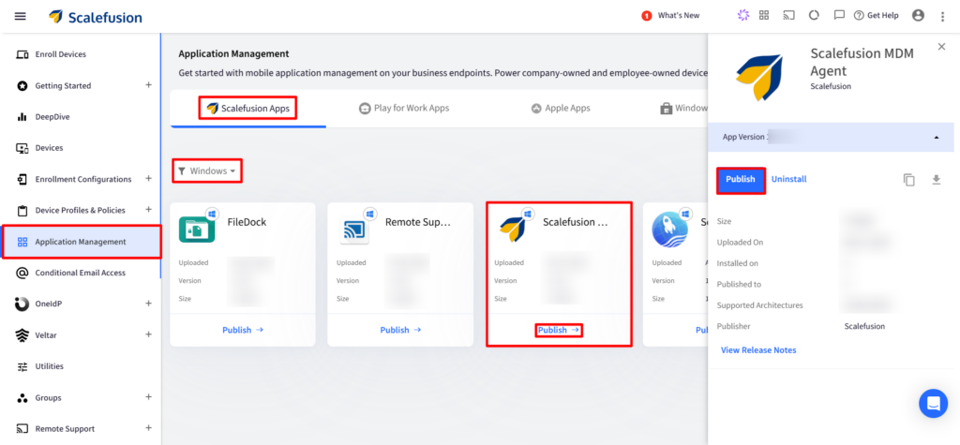The image size is (960, 445).
Task: Expand Remote Support plus icon
Action: [x=149, y=428]
